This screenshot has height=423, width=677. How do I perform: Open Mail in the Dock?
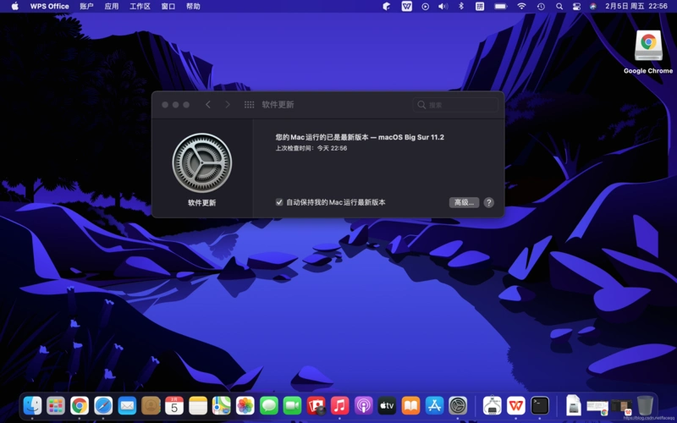[127, 405]
